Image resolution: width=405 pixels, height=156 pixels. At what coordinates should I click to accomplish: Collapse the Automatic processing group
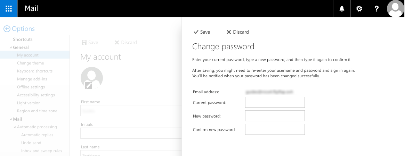pyautogui.click(x=15, y=127)
